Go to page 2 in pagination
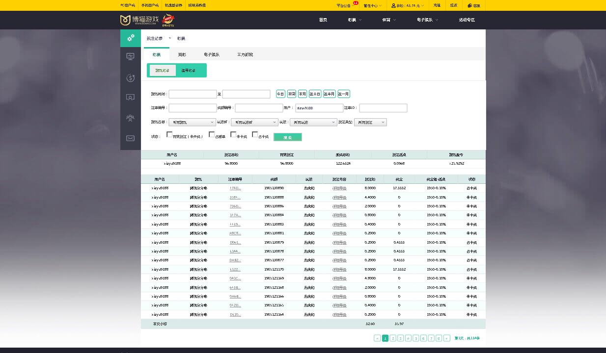606x353 pixels. pos(393,338)
